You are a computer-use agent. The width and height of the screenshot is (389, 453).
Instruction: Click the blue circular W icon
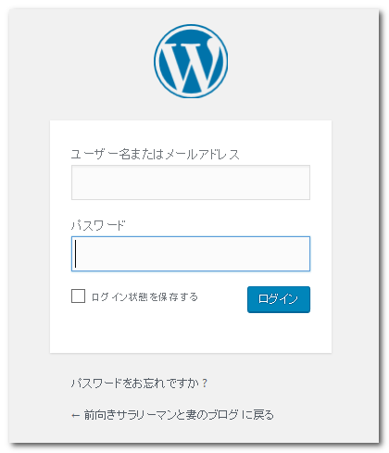191,61
